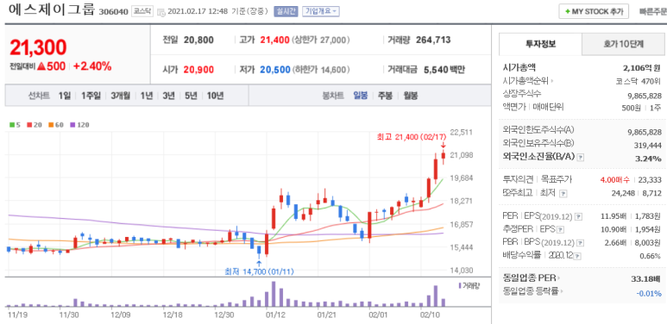Open the help icon beside 배당수익률 2020.12
The width and height of the screenshot is (667, 324).
(578, 256)
